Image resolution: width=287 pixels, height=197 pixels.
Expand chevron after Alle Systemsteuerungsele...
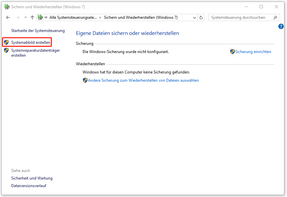100,17
